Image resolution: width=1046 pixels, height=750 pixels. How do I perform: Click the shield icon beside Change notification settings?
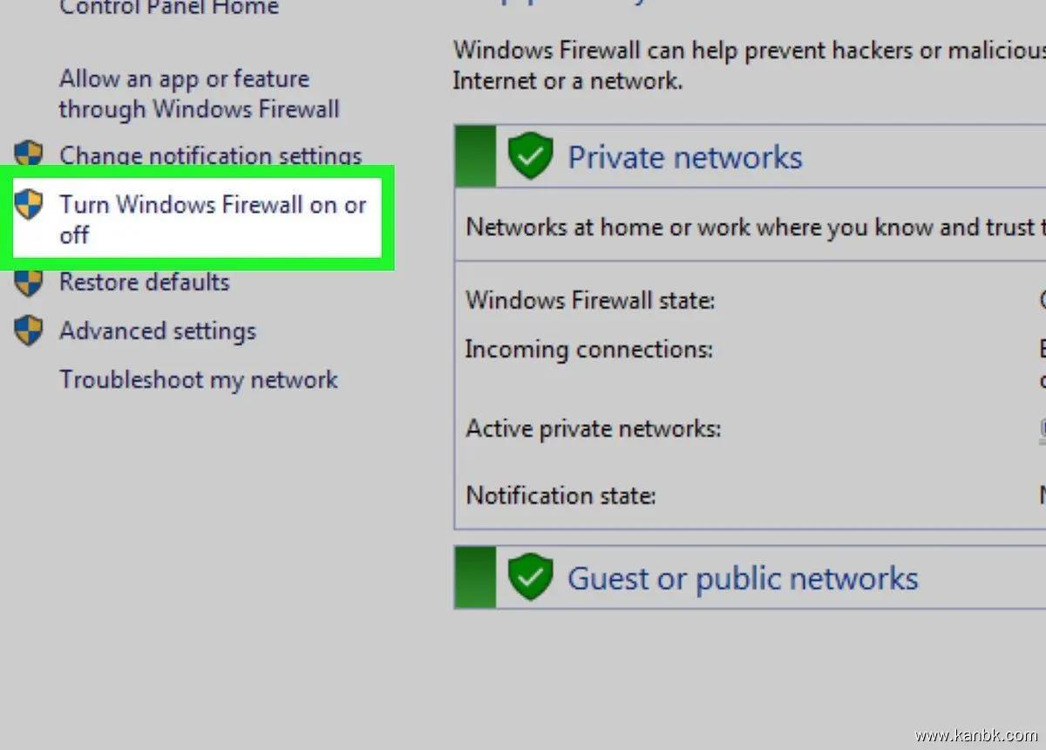tap(29, 154)
